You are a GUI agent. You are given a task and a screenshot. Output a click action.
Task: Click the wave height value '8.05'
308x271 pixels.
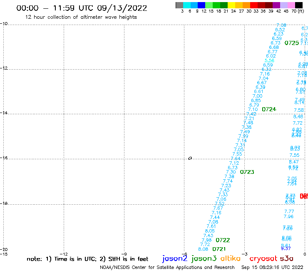210,231
